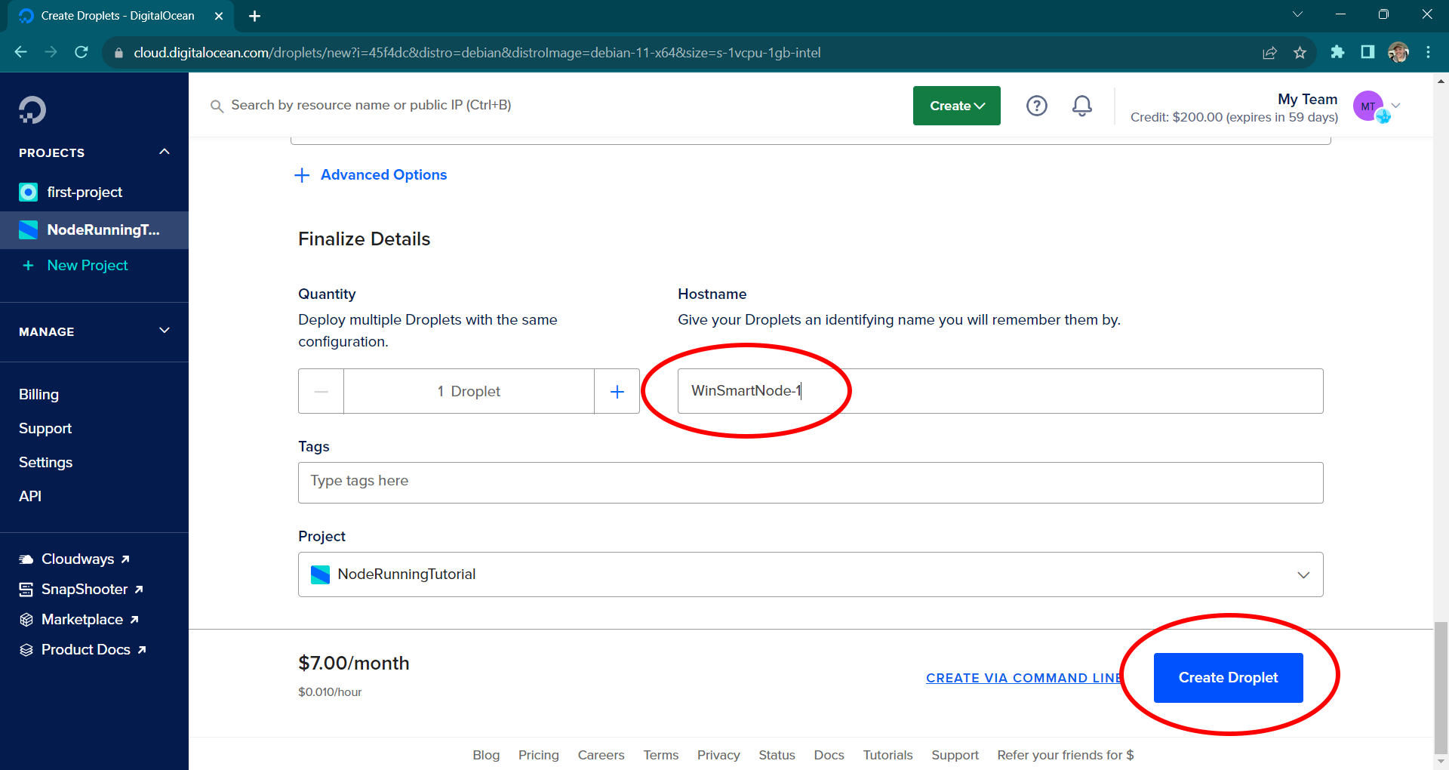
Task: Click the Product Docs icon
Action: pyautogui.click(x=26, y=650)
